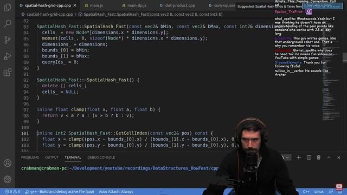Click the 'memset' call on line 85
Viewport: 347px width, 195px height.
(50, 38)
